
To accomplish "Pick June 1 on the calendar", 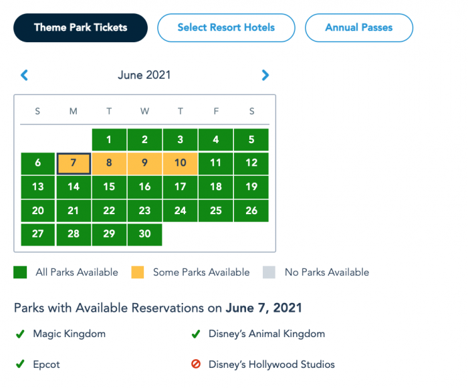I will [109, 140].
